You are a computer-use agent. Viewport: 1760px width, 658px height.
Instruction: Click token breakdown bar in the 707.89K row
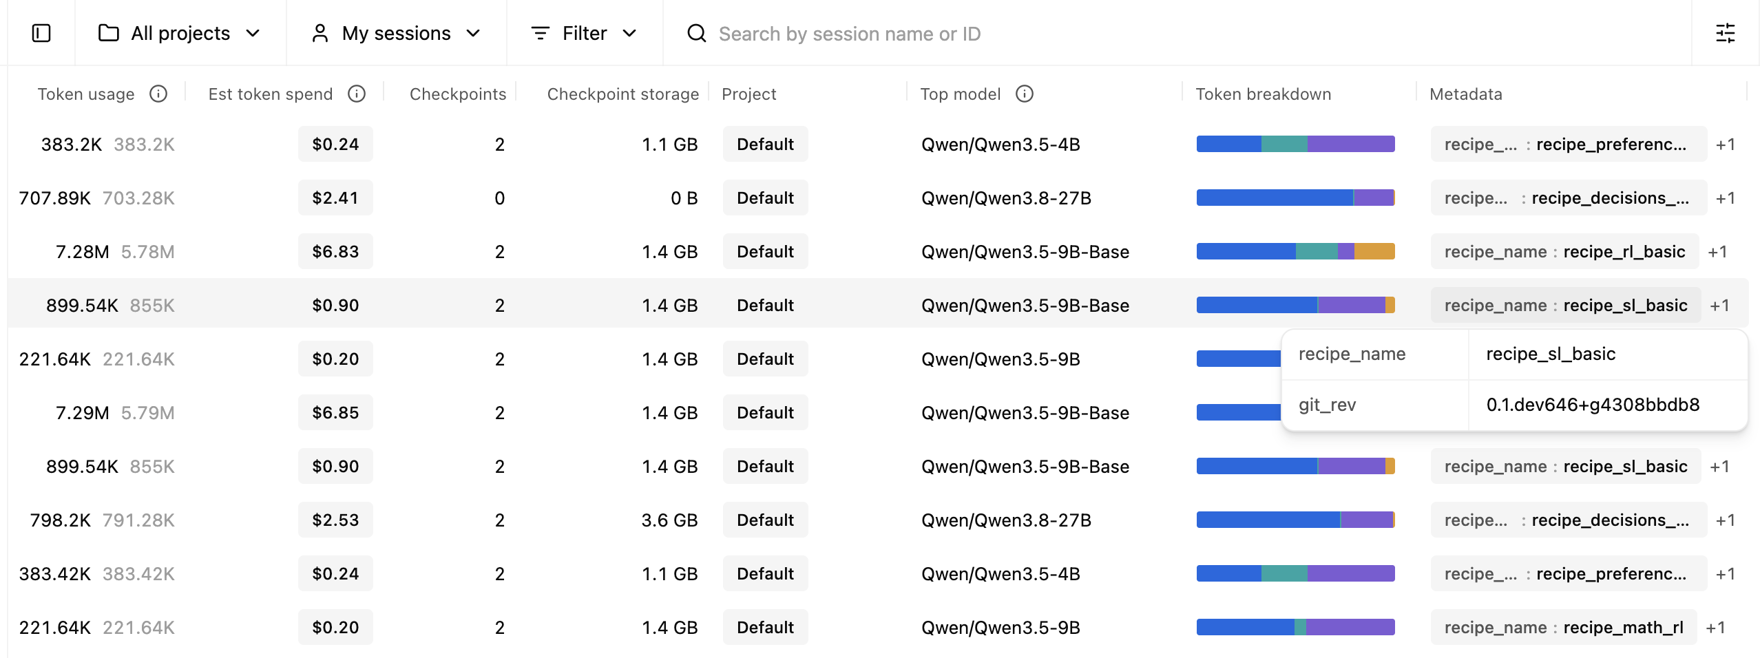1295,198
